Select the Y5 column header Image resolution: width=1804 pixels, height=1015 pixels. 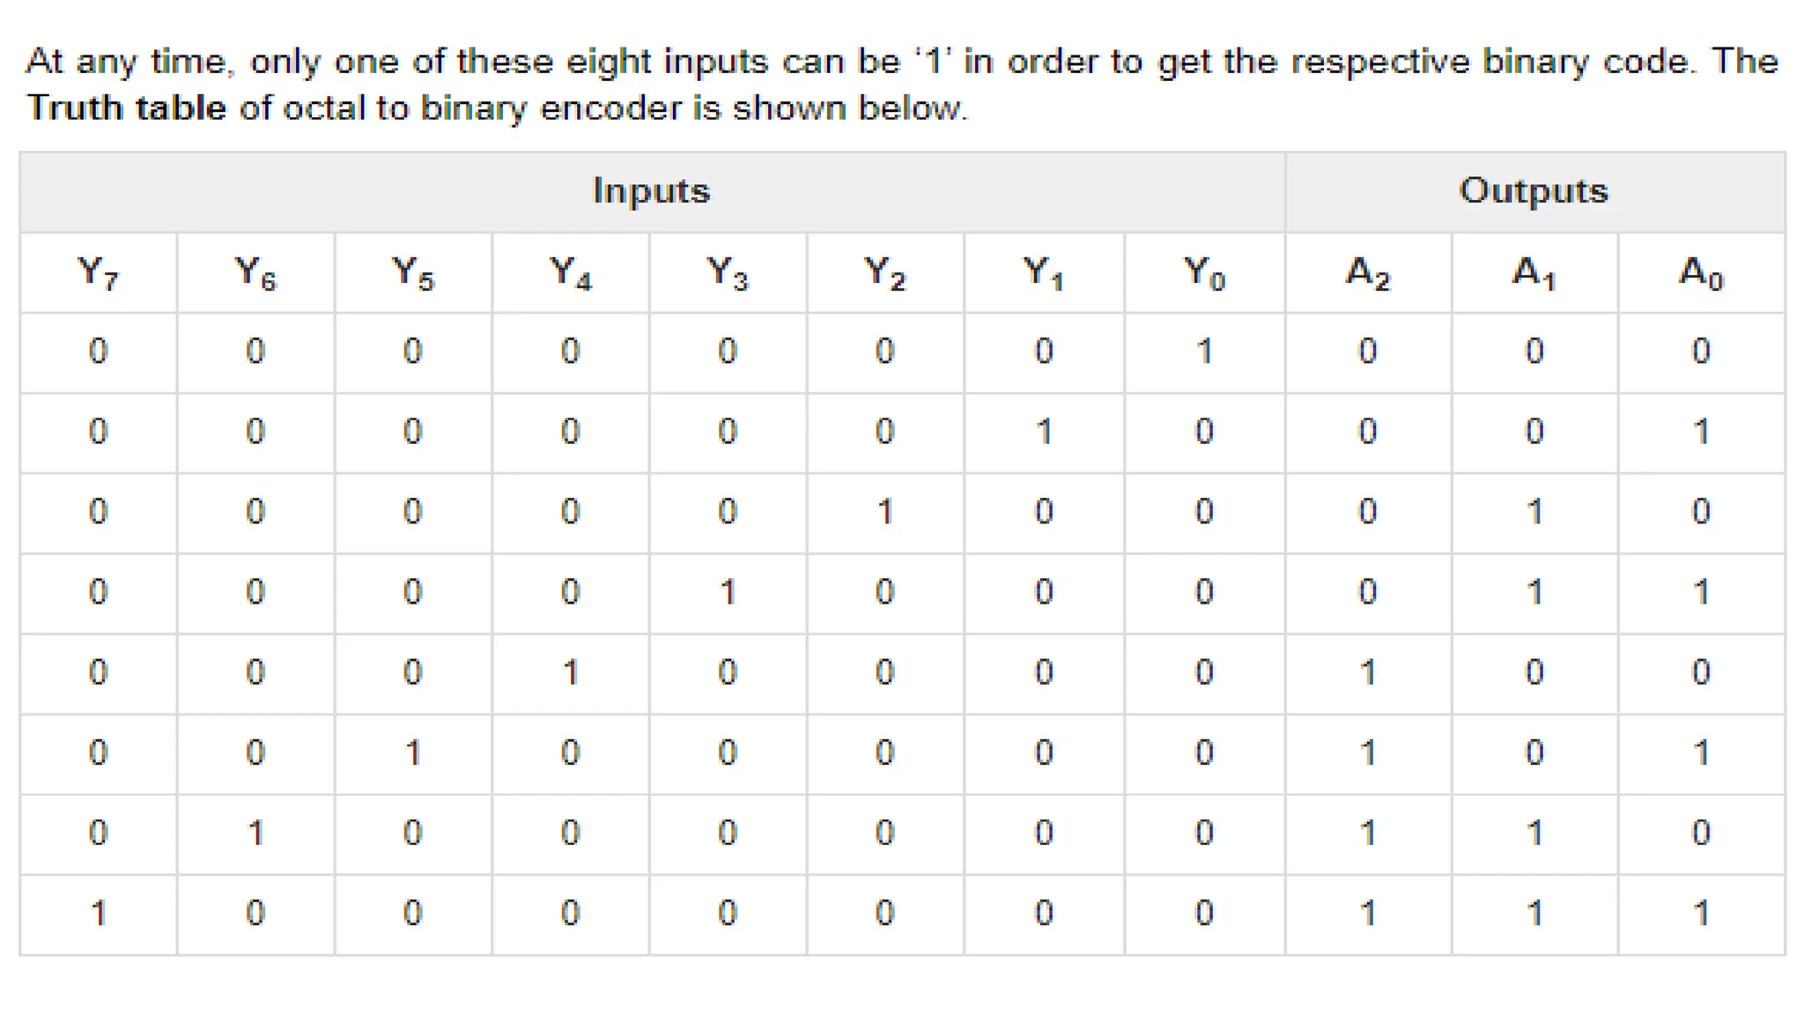[413, 272]
